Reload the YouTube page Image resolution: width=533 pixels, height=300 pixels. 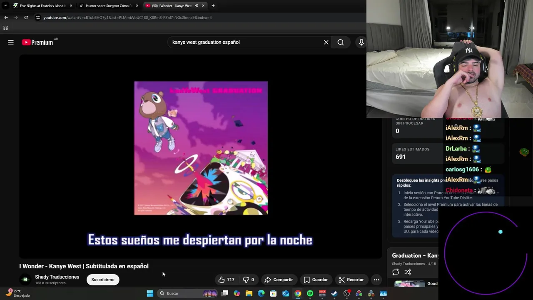coord(26,17)
